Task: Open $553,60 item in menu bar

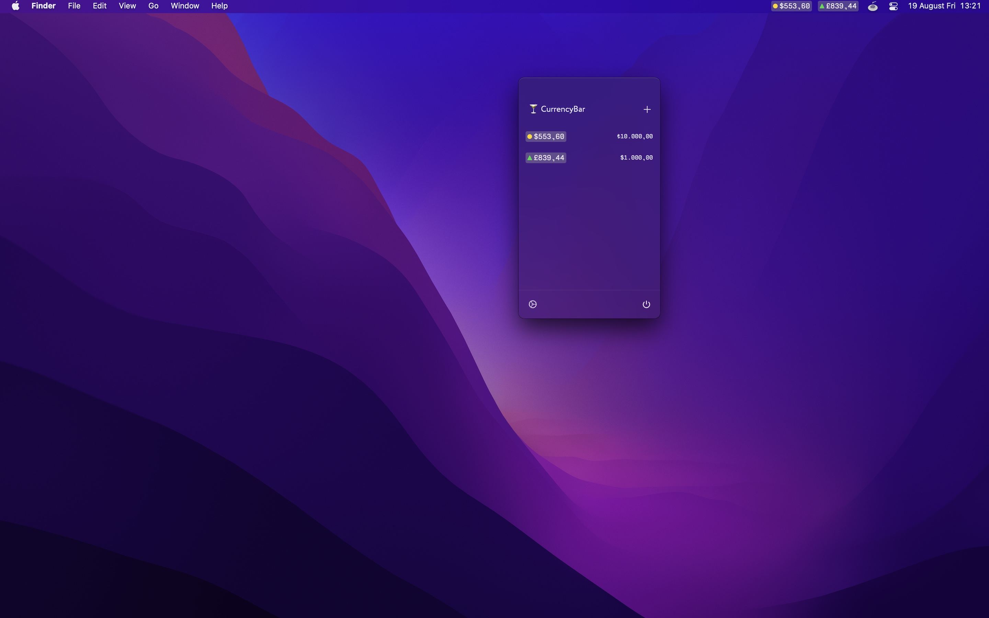Action: (x=791, y=6)
